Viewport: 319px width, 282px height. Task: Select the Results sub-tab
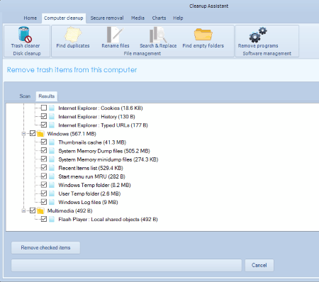tap(47, 96)
